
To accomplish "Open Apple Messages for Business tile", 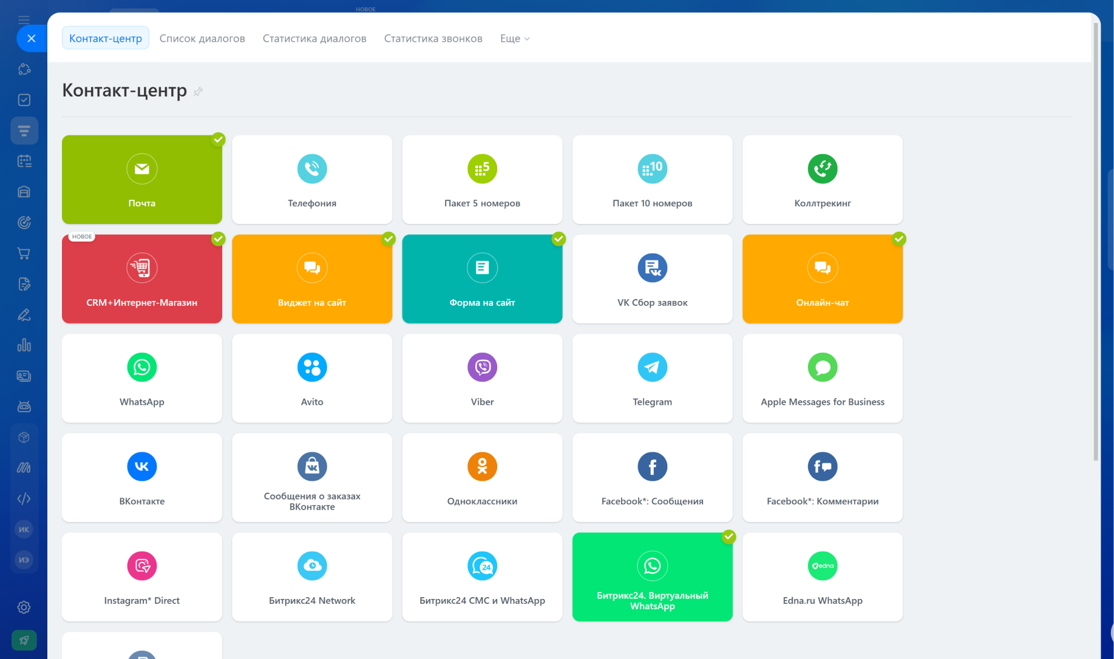I will [x=823, y=379].
